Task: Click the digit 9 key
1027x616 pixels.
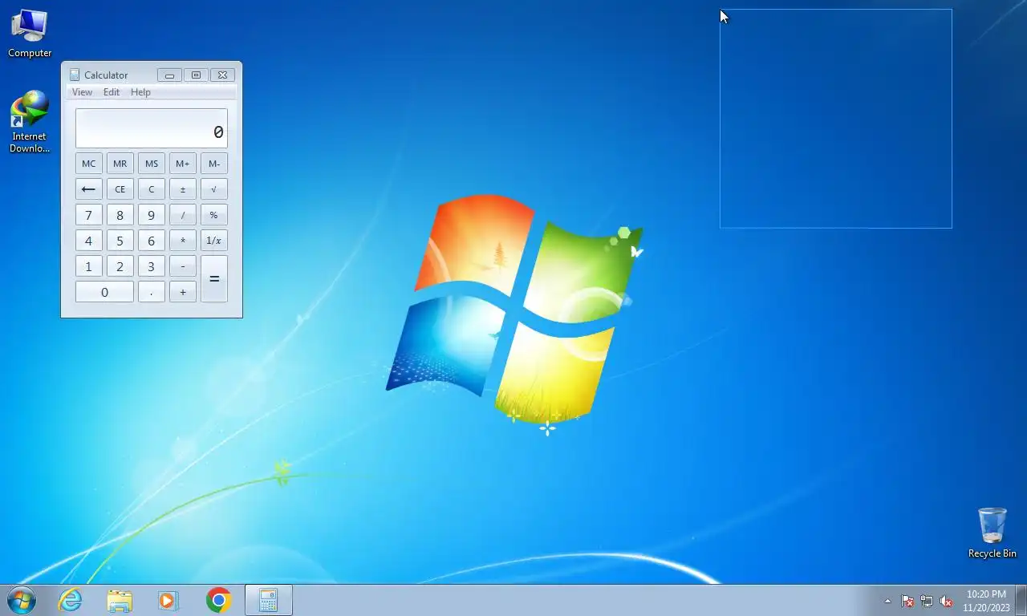Action: (152, 215)
